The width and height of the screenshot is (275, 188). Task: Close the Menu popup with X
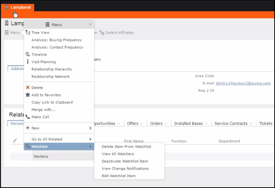coord(90,24)
